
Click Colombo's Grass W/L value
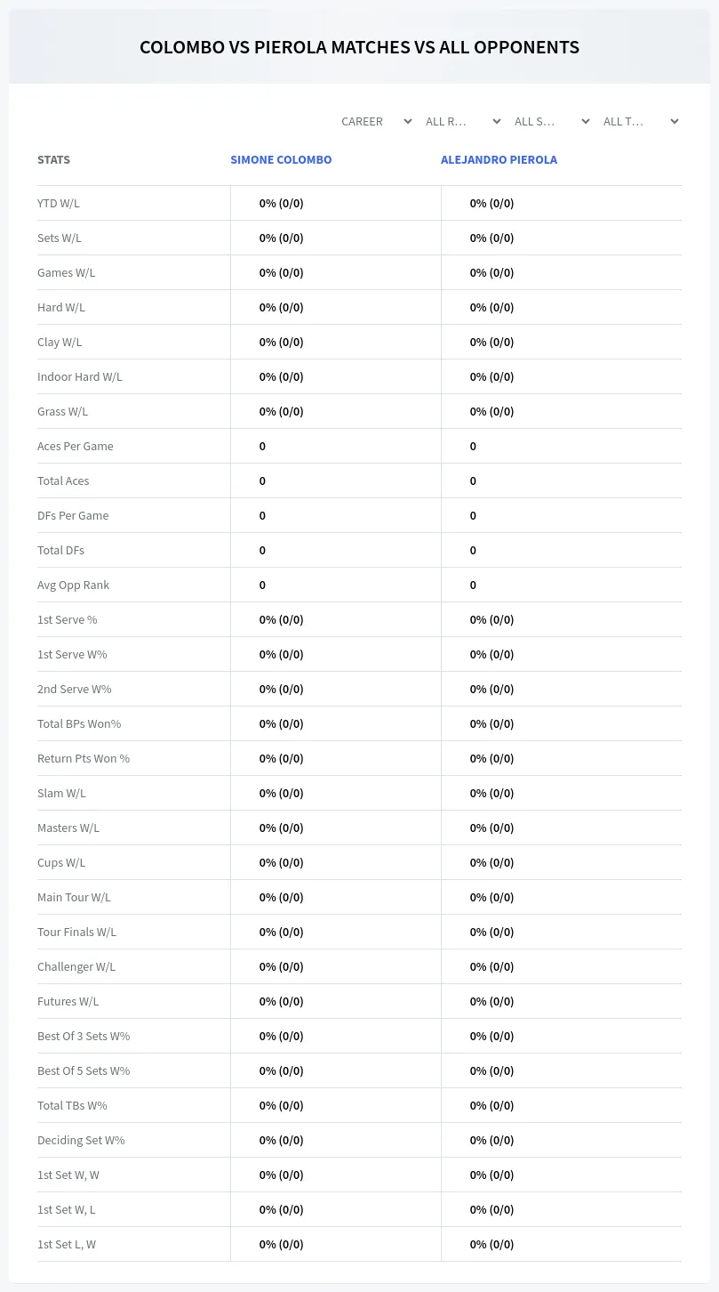(x=282, y=411)
